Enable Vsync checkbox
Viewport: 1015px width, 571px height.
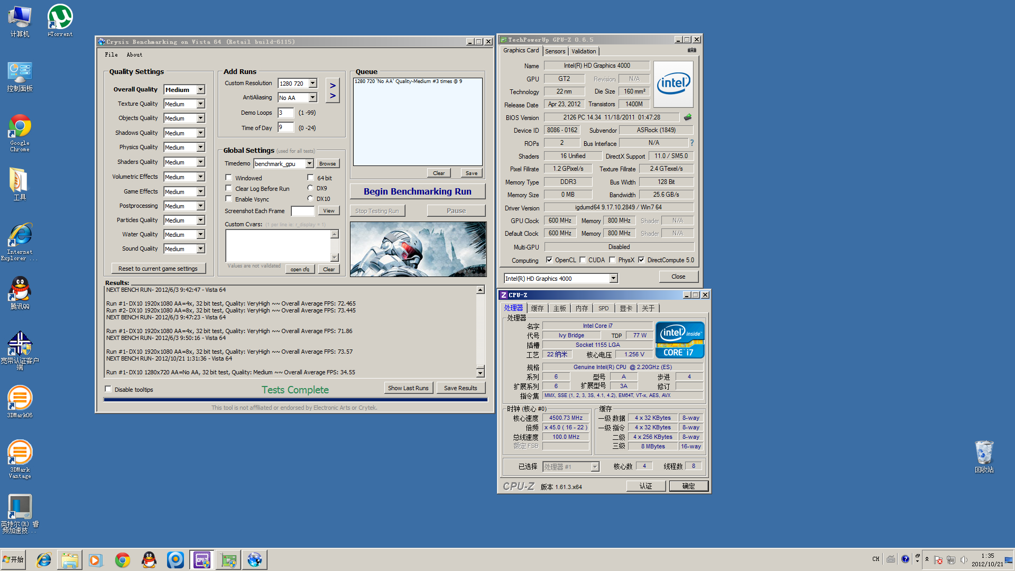[x=228, y=199]
